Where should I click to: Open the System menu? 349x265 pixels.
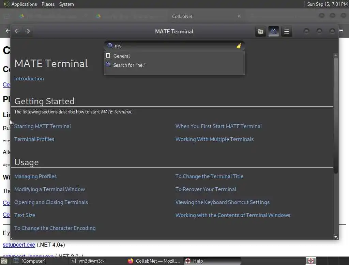(66, 4)
